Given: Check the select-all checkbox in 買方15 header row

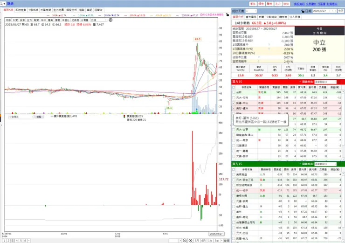Looking at the screenshot, I should pos(234,87).
